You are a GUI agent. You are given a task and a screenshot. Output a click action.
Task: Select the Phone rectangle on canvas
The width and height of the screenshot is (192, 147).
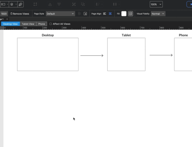[x=183, y=54]
